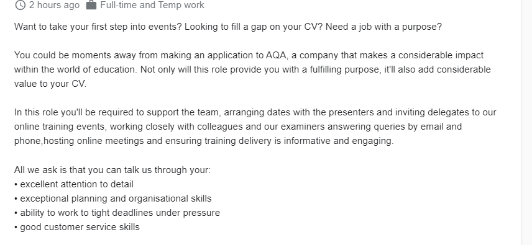This screenshot has width=532, height=245.
Task: Click 'Looking to fill a gap on your CV?'
Action: coord(254,27)
